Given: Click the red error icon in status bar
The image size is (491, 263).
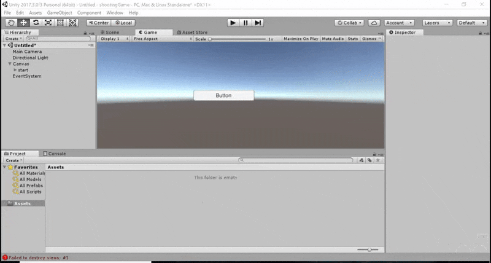Looking at the screenshot, I should click(5, 257).
